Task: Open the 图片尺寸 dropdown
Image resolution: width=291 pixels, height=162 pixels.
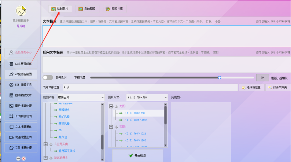Action: click(x=147, y=97)
